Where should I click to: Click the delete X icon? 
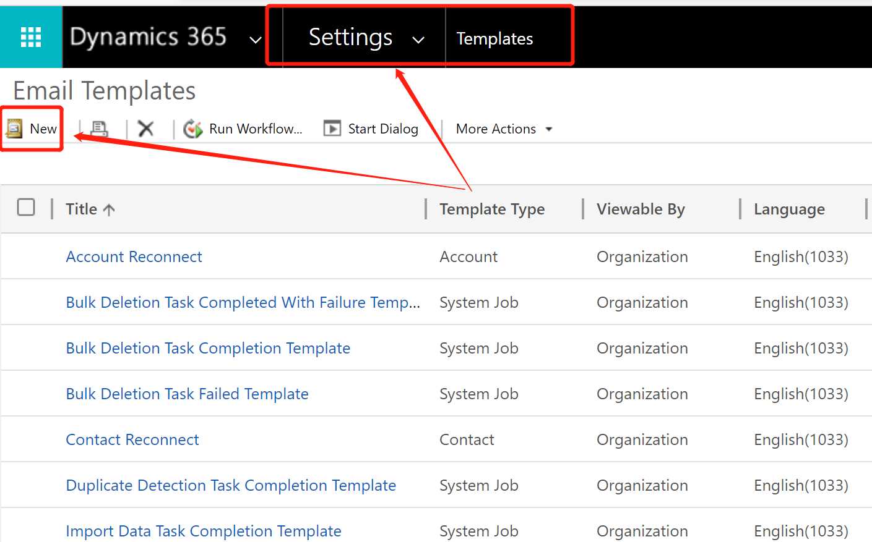(146, 129)
